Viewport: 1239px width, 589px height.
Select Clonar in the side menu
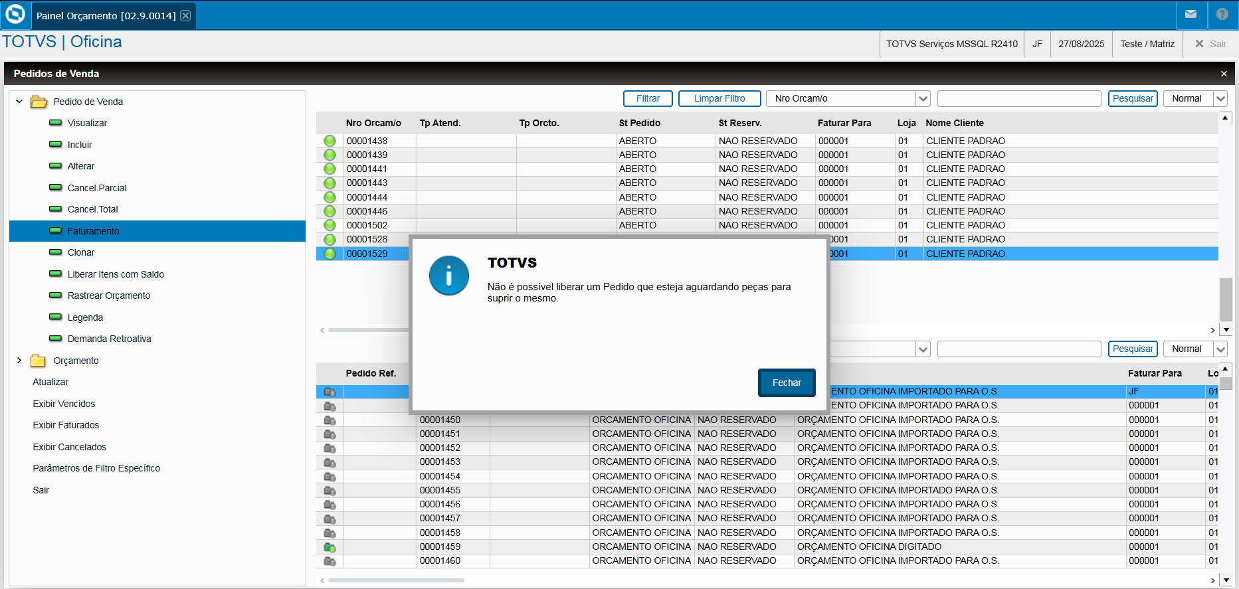(81, 252)
